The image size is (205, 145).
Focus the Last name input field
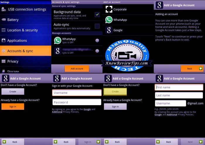click(x=179, y=95)
